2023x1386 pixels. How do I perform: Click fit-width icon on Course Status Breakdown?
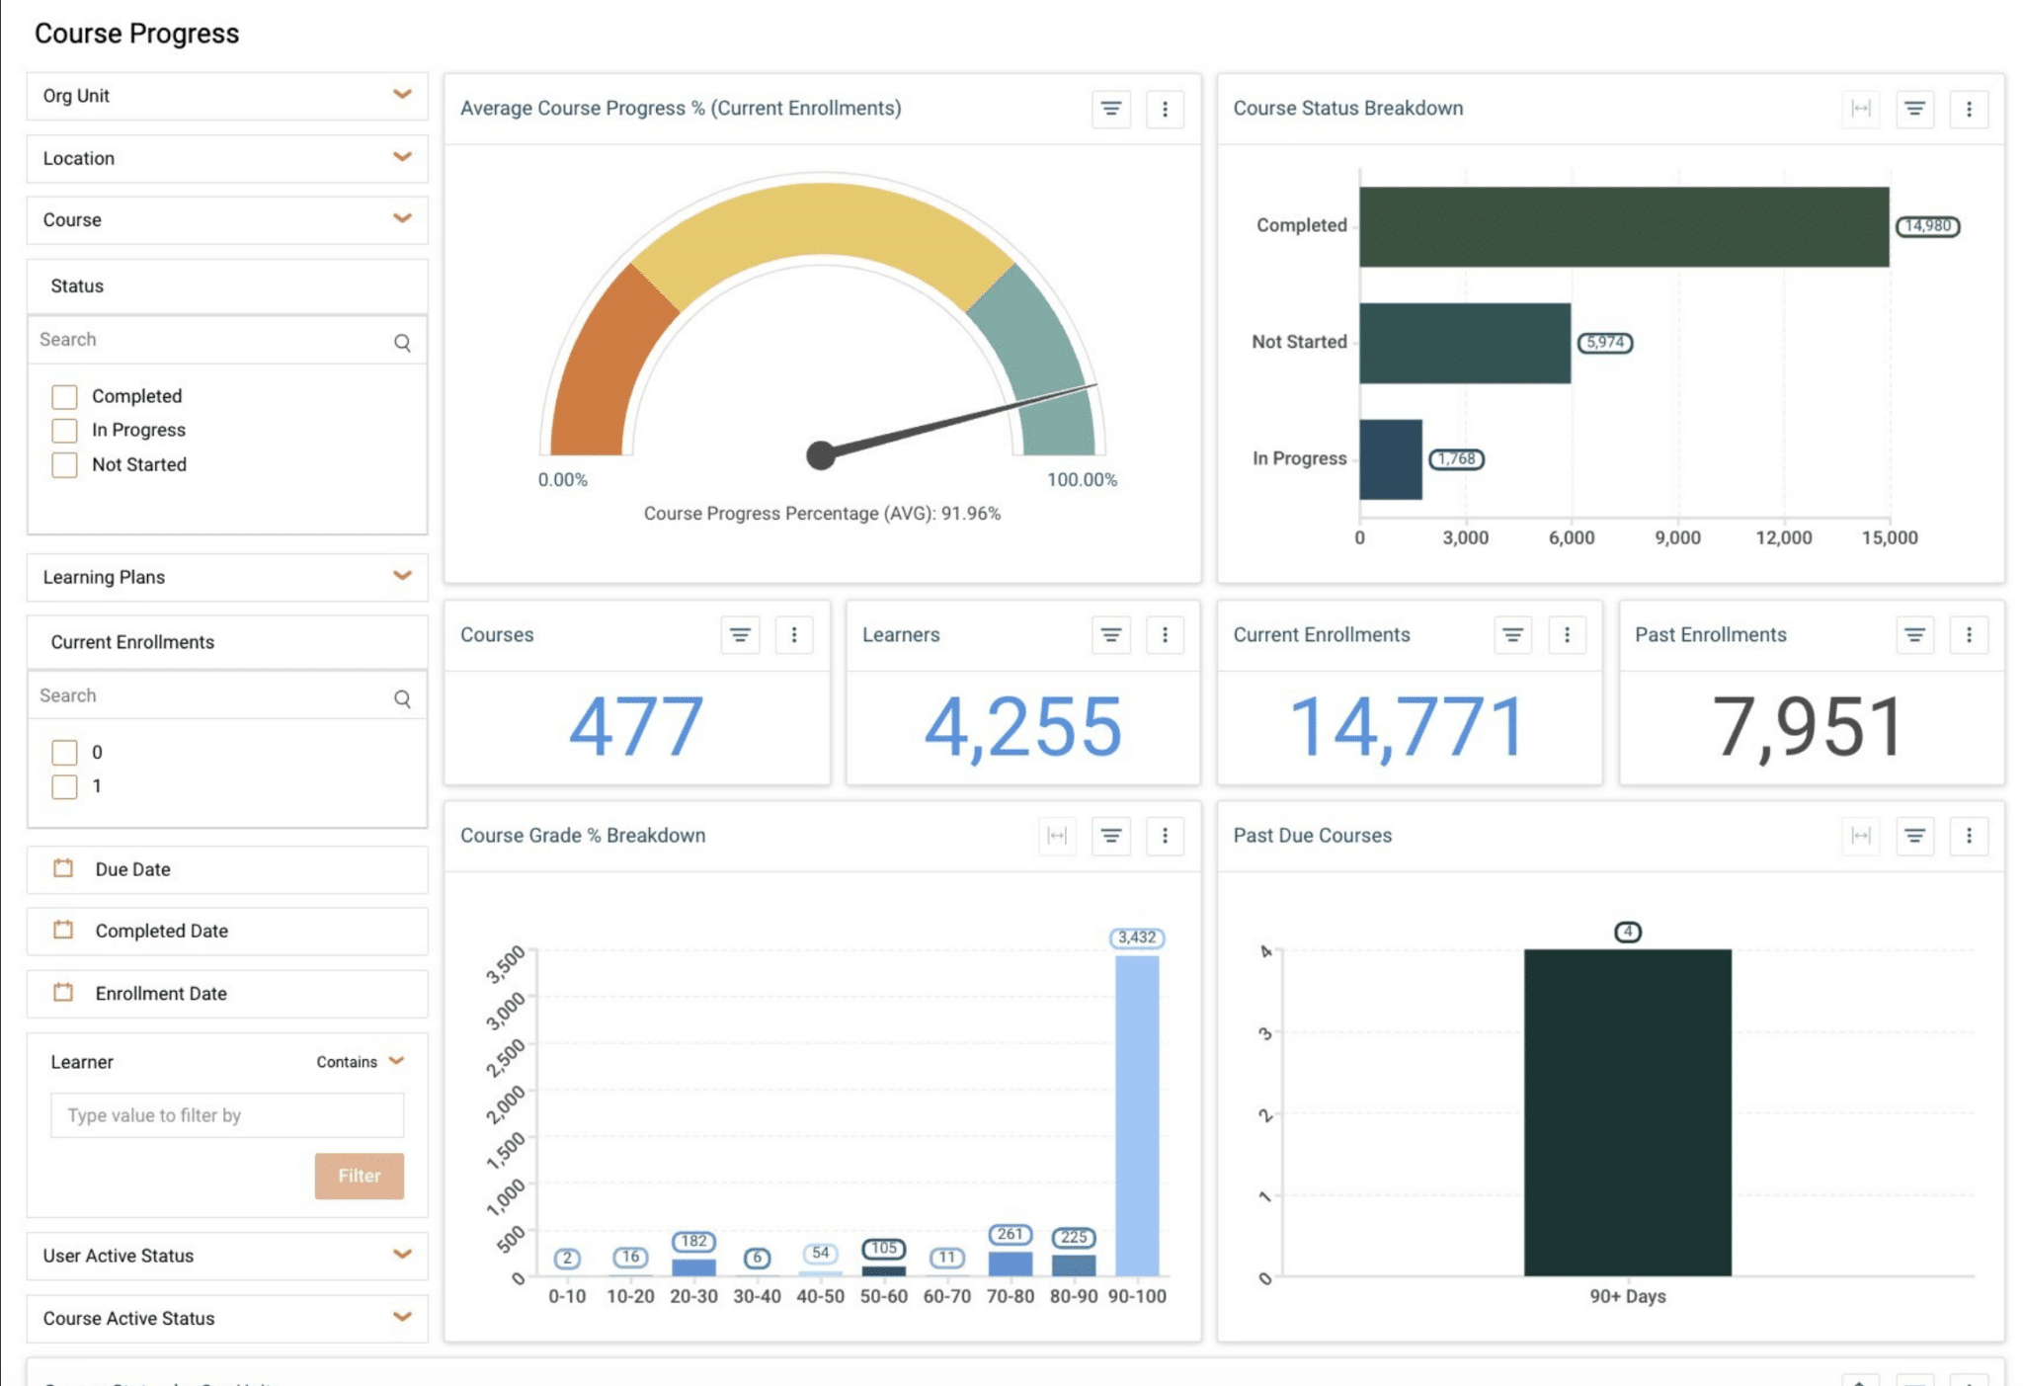click(1861, 109)
